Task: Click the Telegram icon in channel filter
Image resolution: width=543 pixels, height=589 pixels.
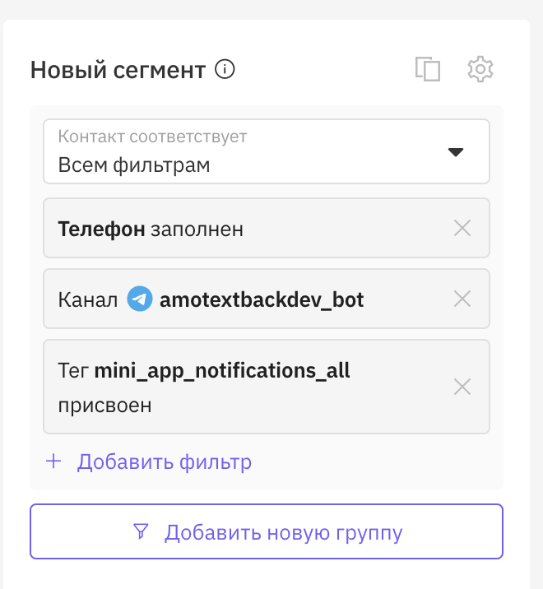Action: (140, 299)
